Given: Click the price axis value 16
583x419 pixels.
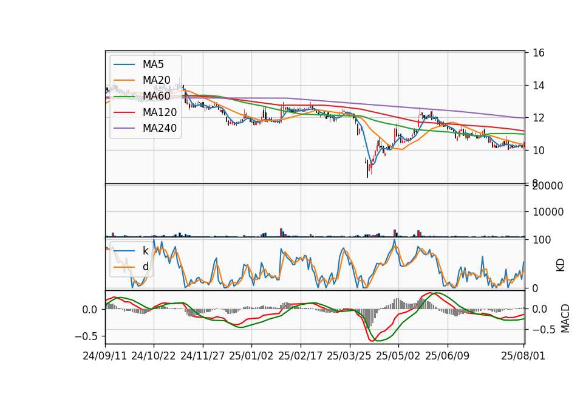Looking at the screenshot, I should click(539, 53).
